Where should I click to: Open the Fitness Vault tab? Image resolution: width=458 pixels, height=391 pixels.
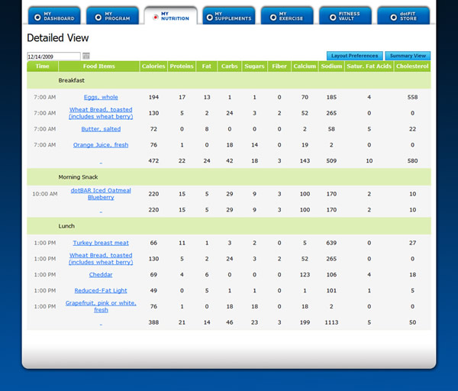[x=345, y=16]
